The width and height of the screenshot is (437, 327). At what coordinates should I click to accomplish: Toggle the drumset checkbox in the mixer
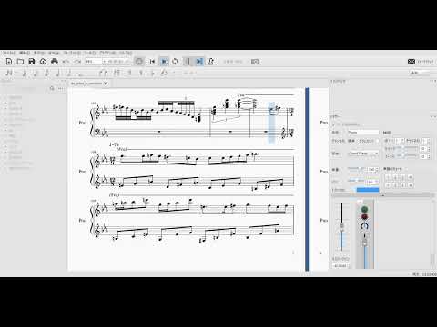(378, 141)
